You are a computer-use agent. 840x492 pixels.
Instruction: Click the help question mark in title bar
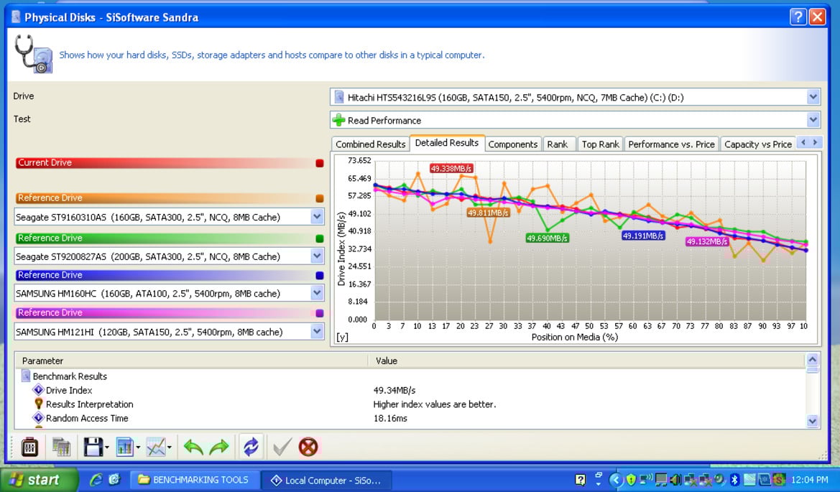click(798, 17)
